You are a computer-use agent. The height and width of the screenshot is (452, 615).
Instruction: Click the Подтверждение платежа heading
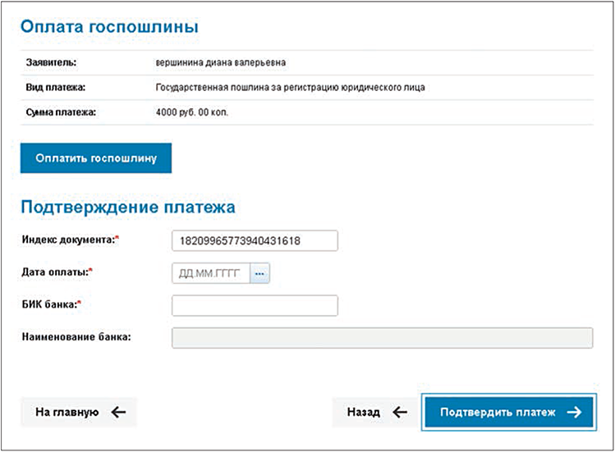pos(128,206)
